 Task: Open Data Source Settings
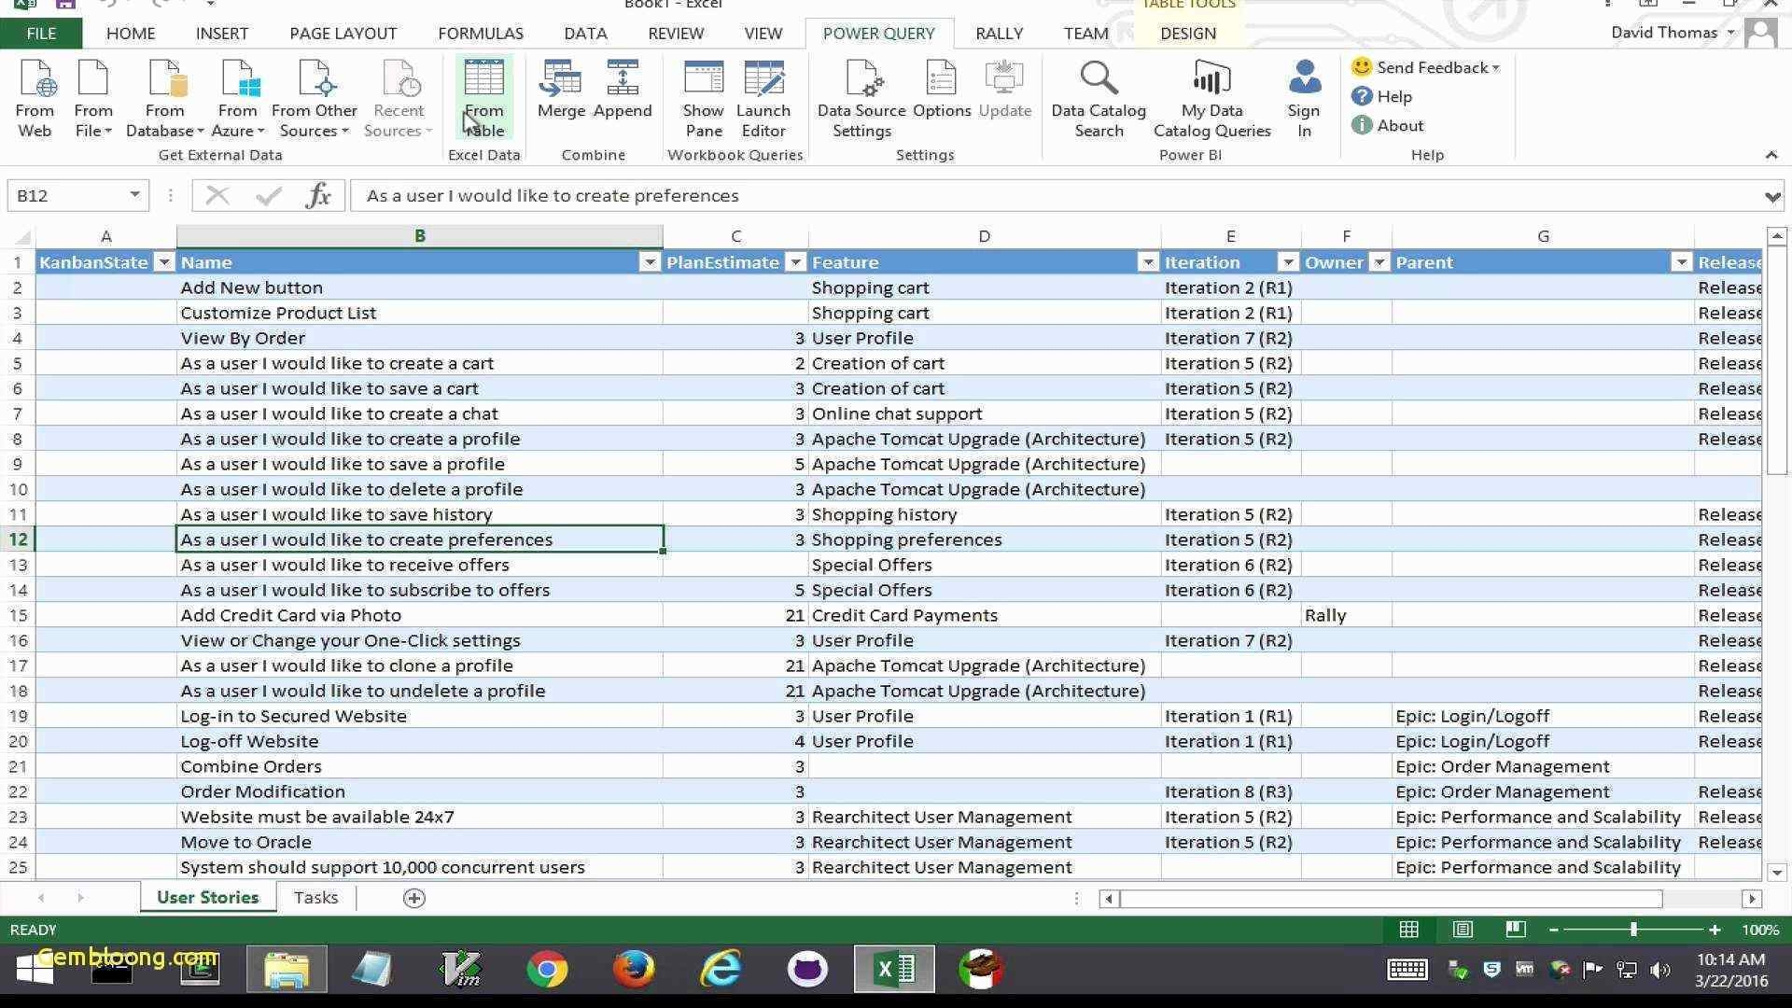[861, 96]
